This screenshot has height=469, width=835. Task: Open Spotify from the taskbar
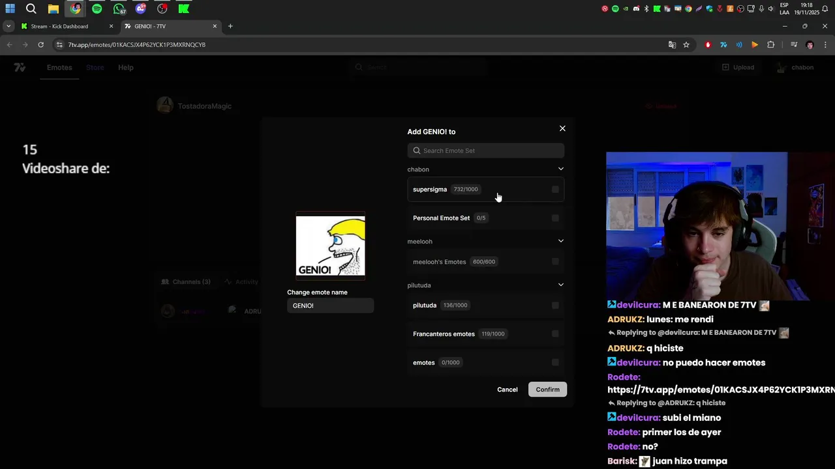pos(97,8)
